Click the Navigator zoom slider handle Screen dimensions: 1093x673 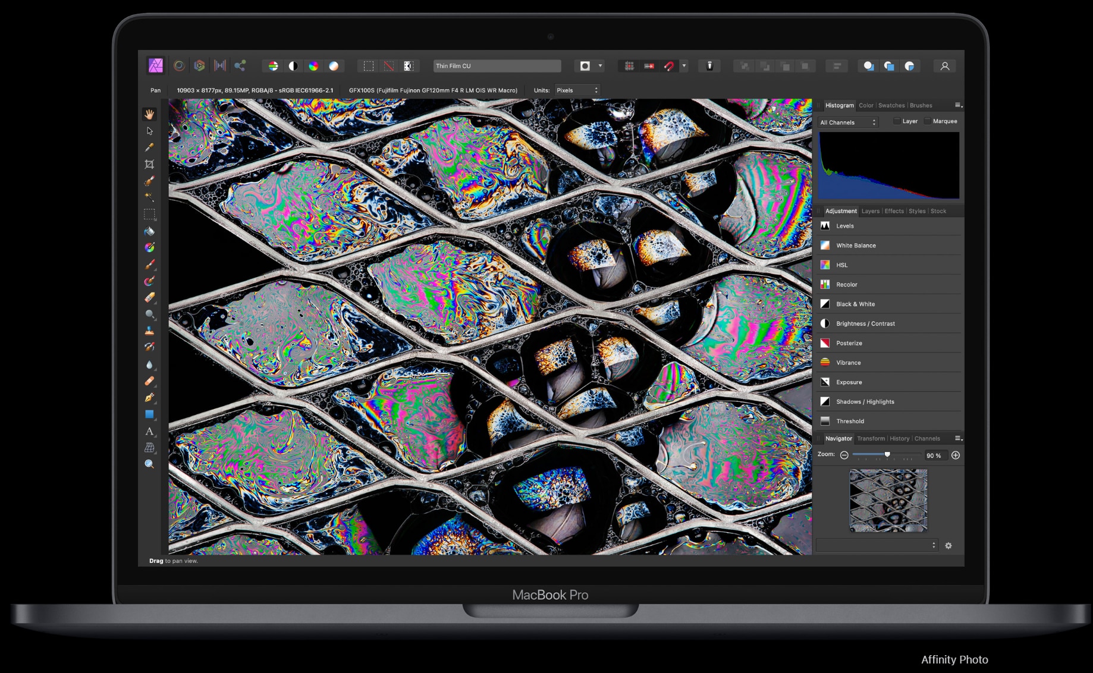pos(887,455)
